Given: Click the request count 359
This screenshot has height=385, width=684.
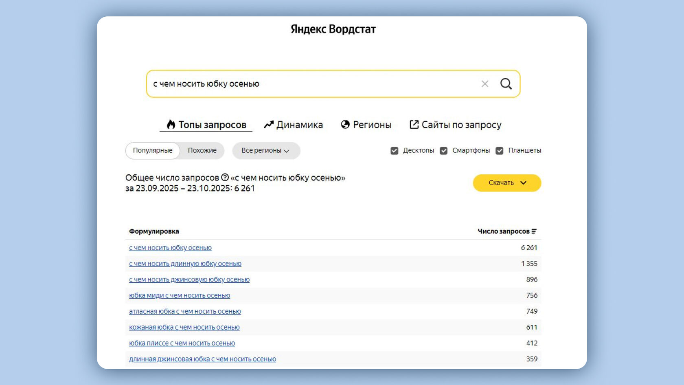Looking at the screenshot, I should tap(532, 359).
